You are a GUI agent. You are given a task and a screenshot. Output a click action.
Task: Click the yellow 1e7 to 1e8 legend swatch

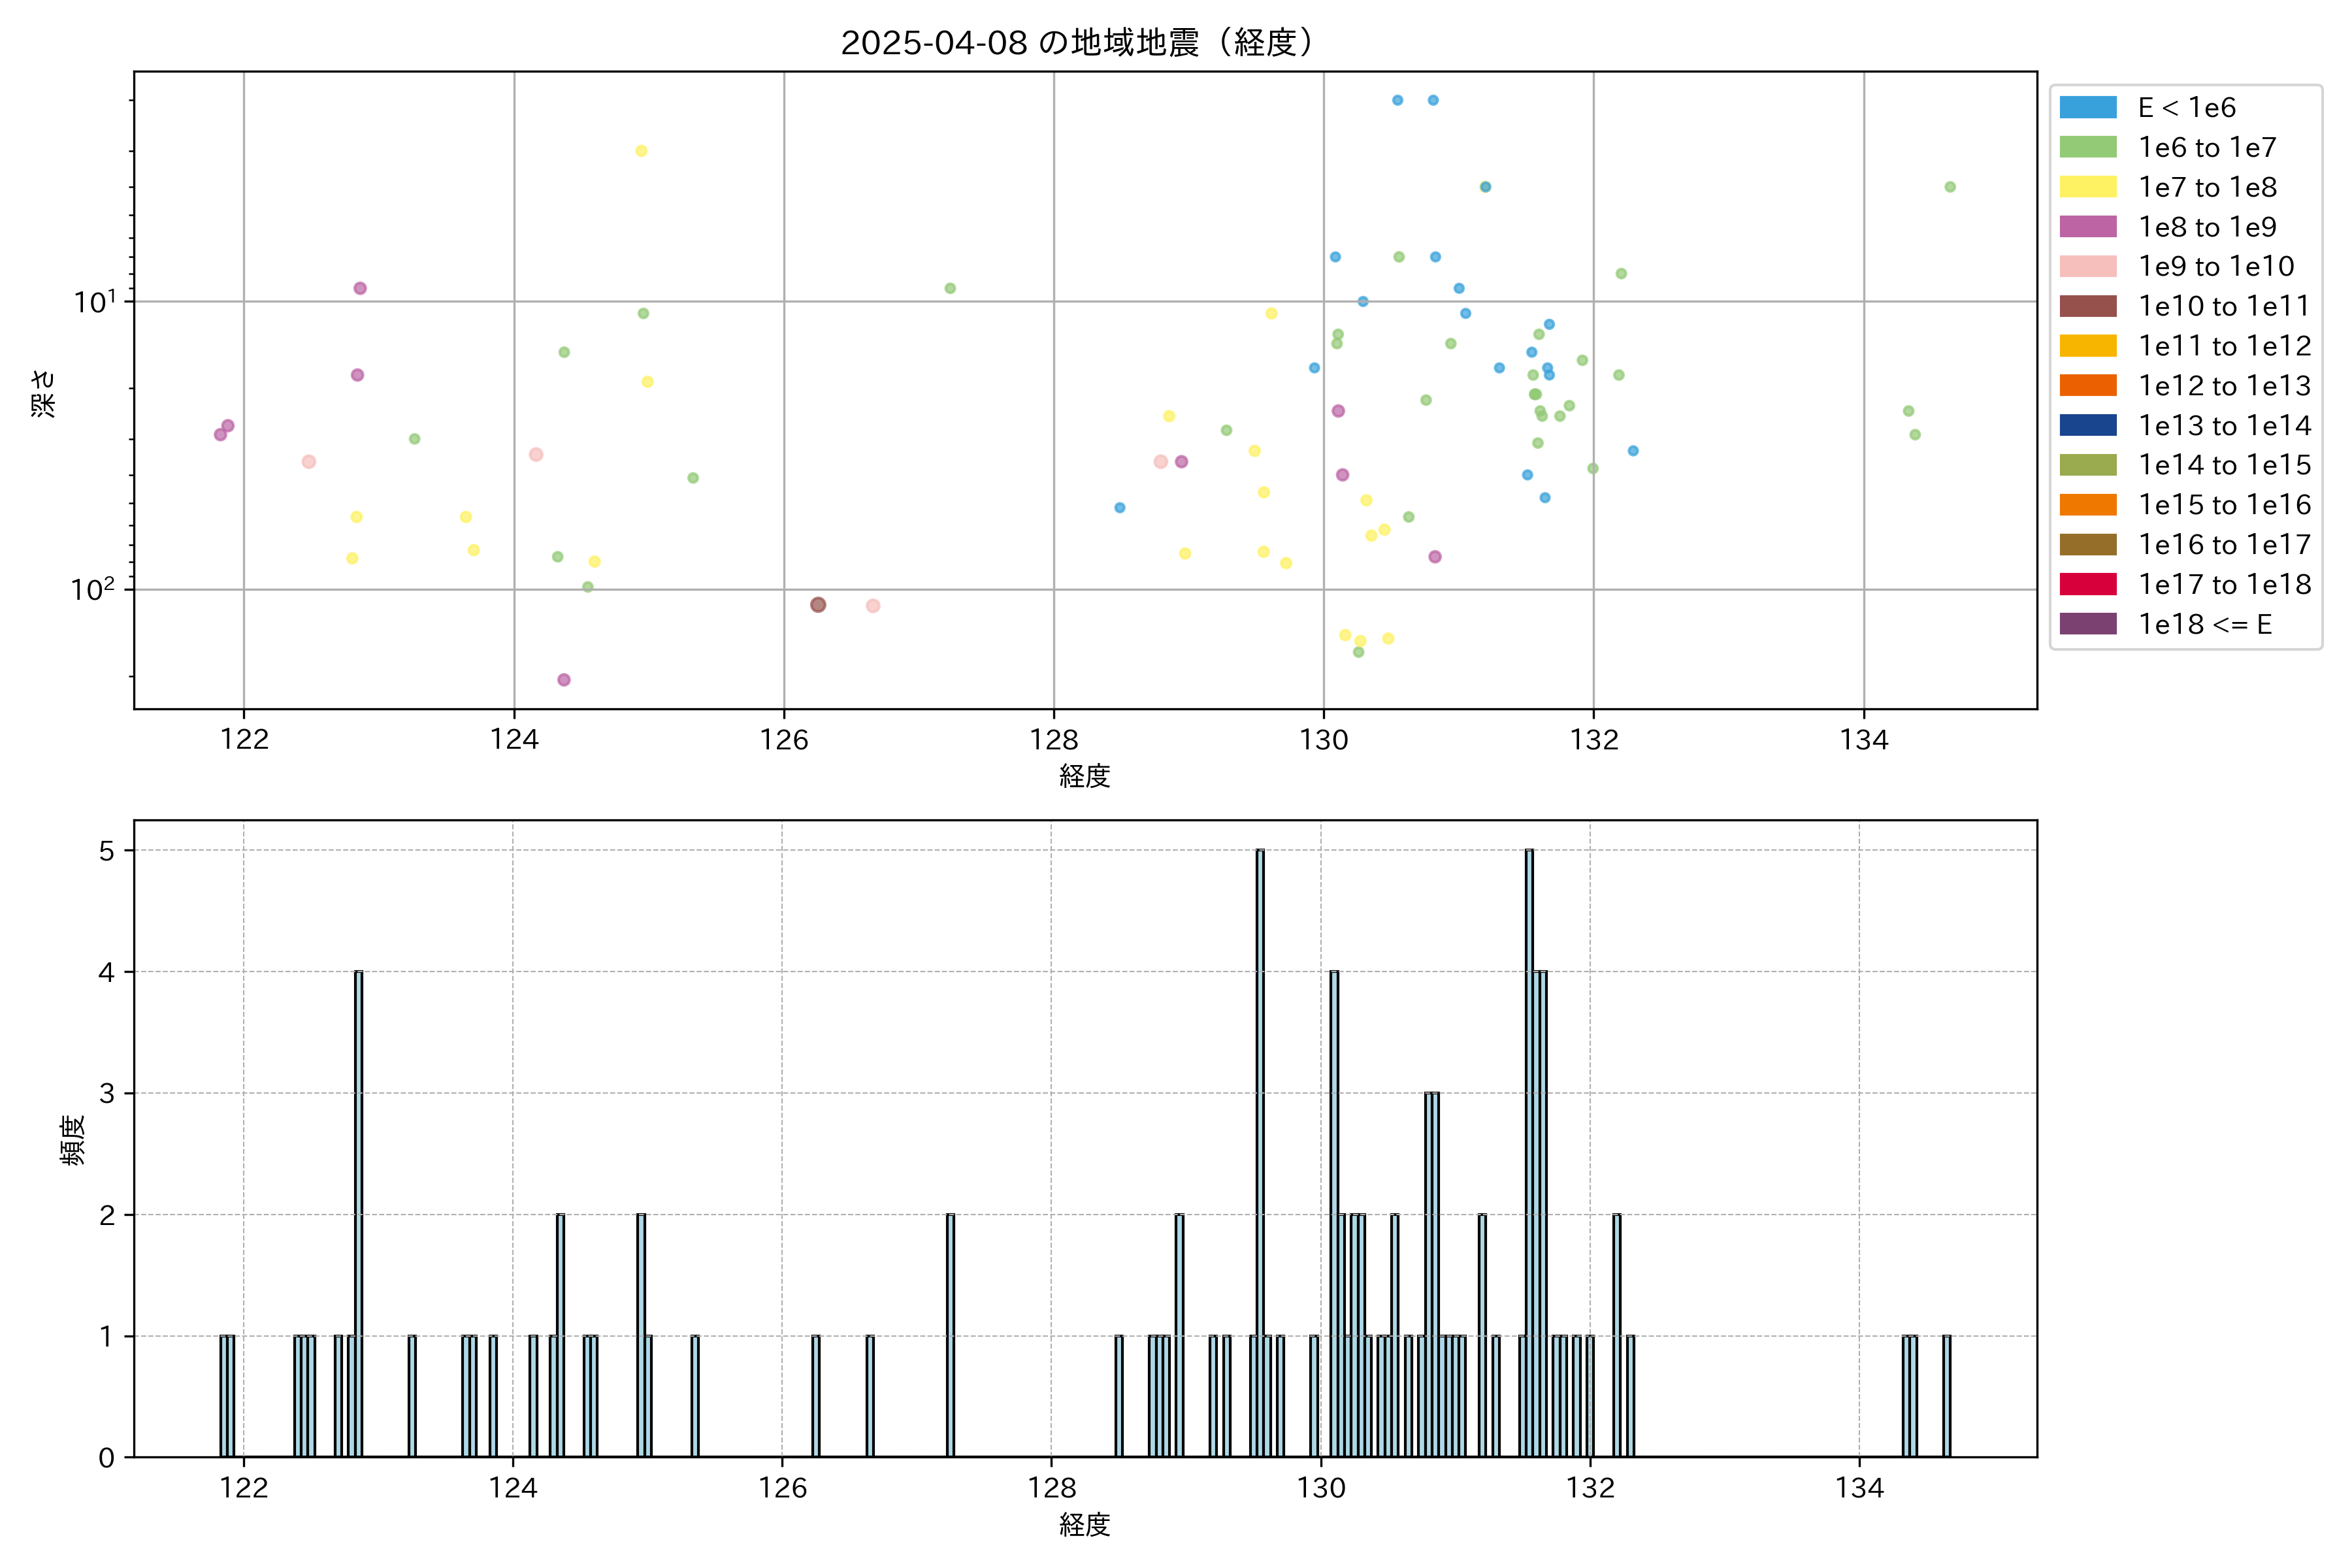coord(2088,187)
